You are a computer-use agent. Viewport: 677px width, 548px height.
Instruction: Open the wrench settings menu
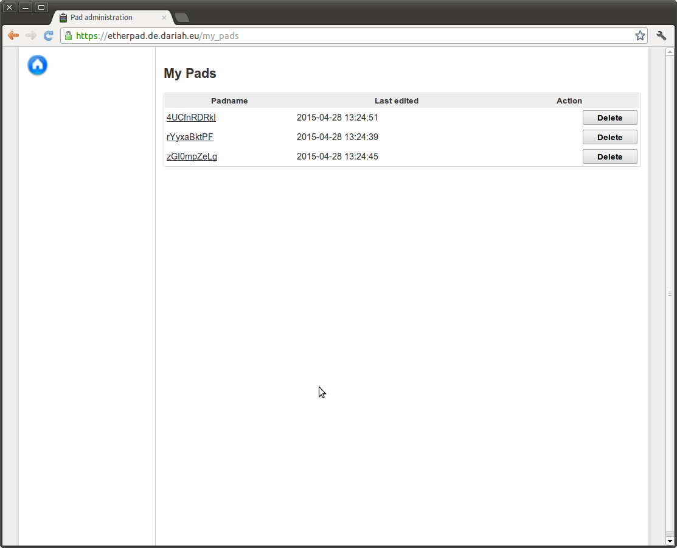[x=661, y=36]
